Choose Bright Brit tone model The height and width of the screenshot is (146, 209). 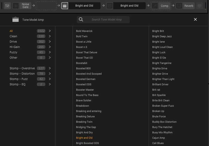click(x=158, y=31)
